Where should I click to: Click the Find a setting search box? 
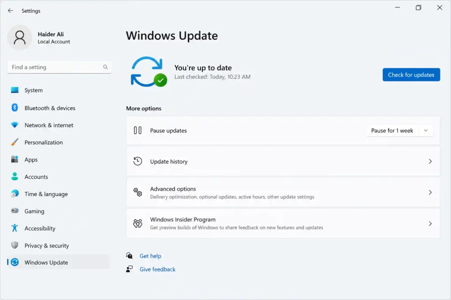pyautogui.click(x=59, y=67)
